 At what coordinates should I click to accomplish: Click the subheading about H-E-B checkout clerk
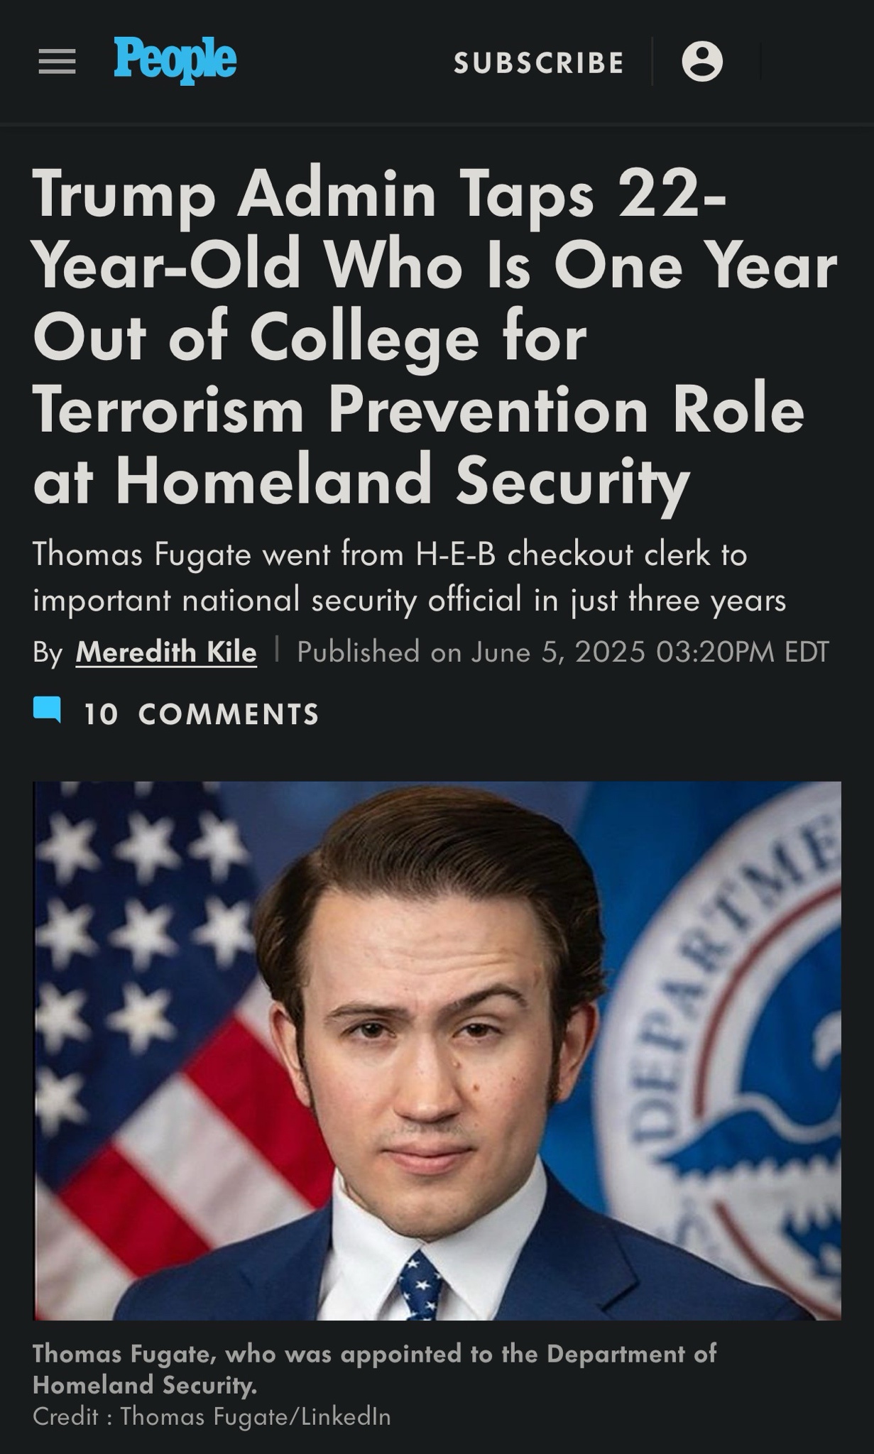(409, 576)
